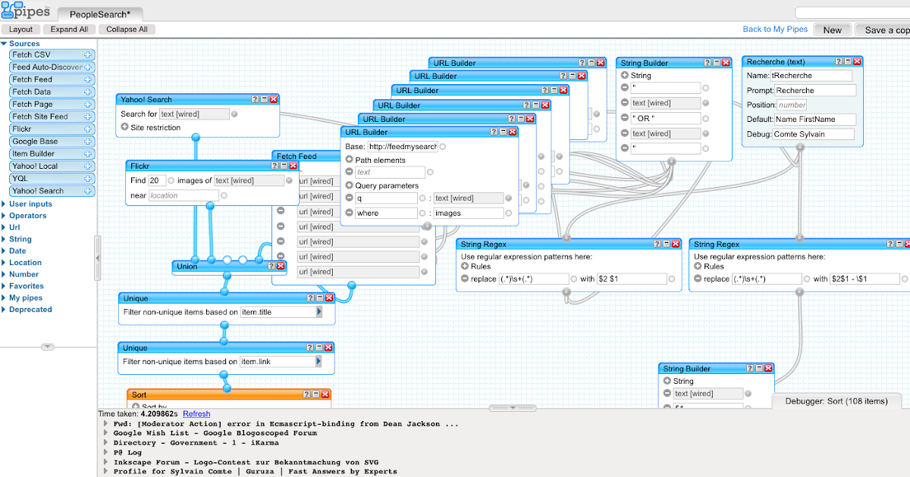Click the debugger panel divider handle

[512, 407]
